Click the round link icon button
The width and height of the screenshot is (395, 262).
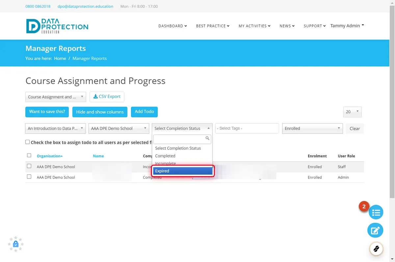click(376, 248)
